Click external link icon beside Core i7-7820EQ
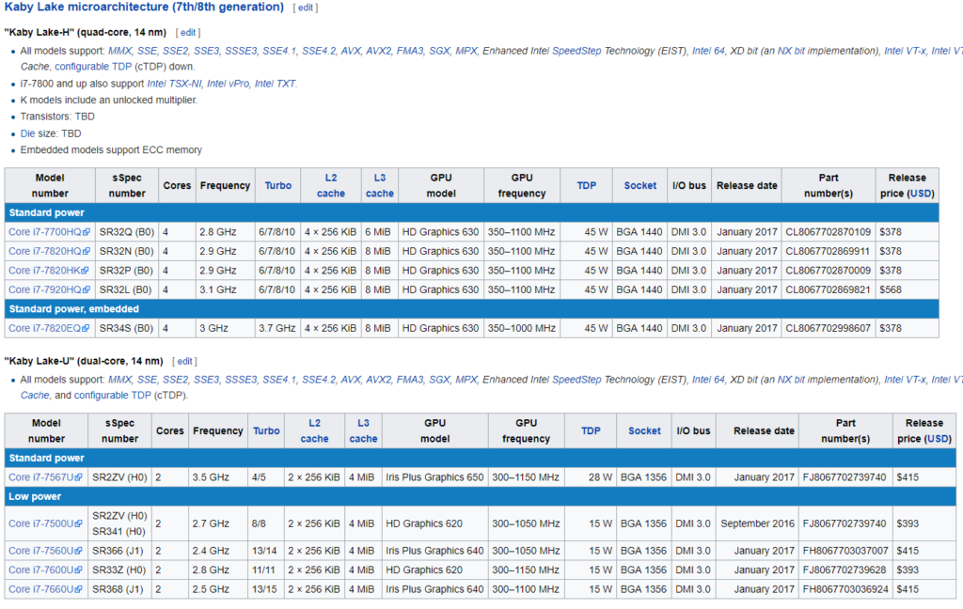963x609 pixels. (x=86, y=328)
